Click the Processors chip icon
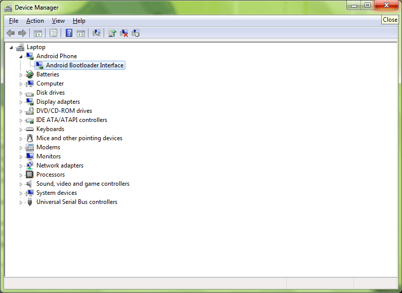The height and width of the screenshot is (293, 402). pos(30,175)
